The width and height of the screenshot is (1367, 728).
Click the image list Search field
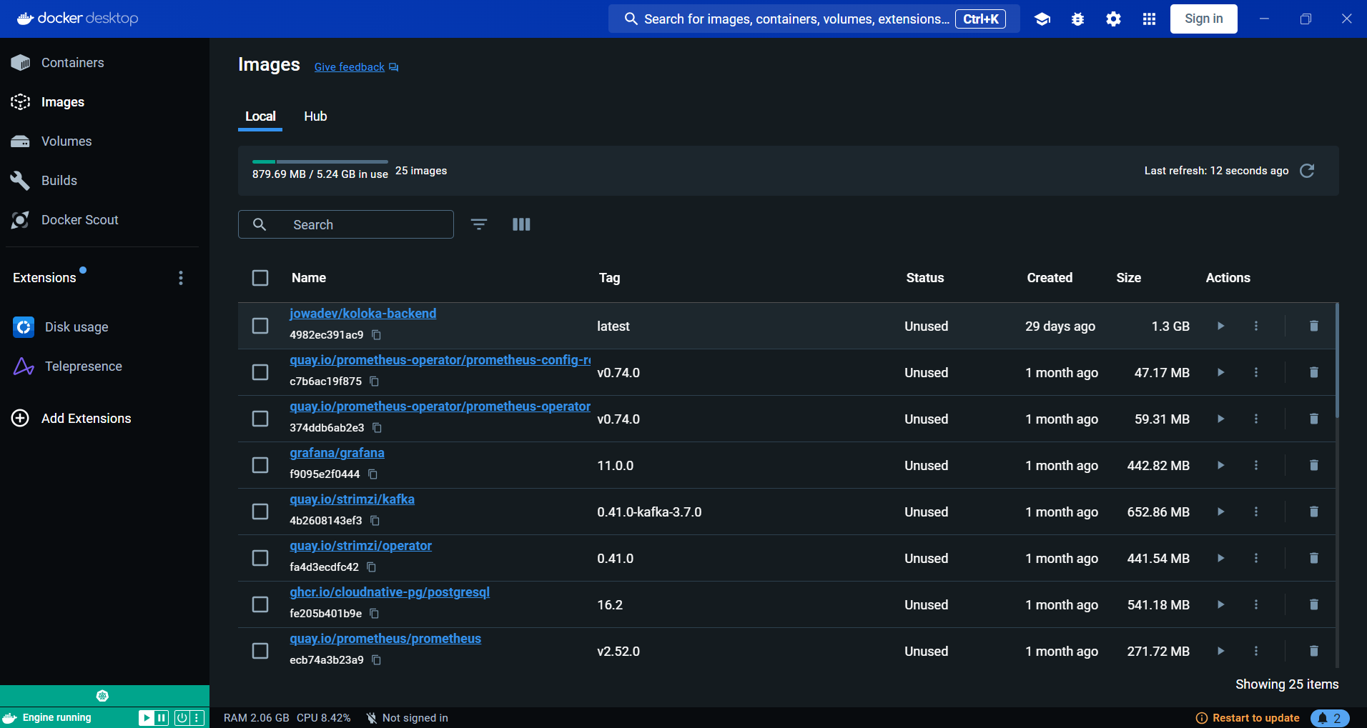346,224
